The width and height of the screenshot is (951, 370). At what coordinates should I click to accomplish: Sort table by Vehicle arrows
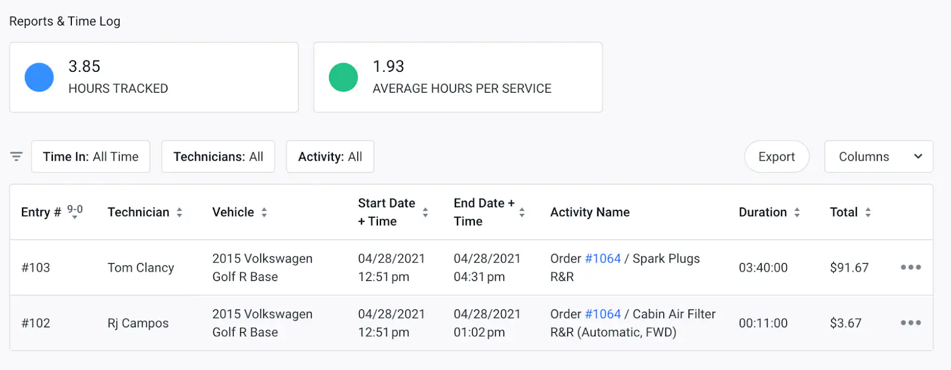click(264, 212)
